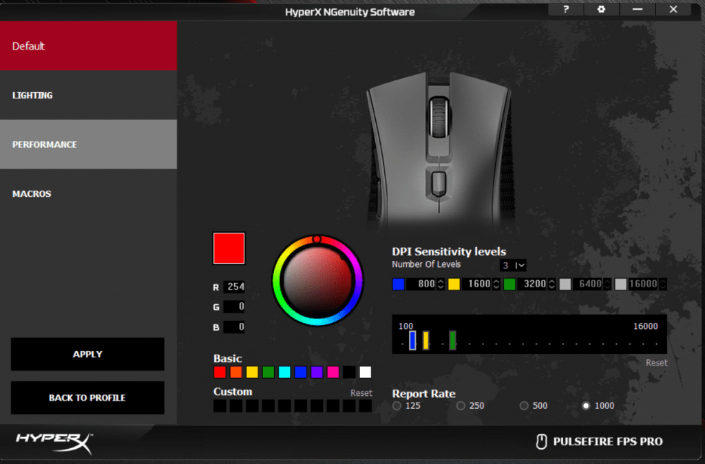
Task: Reset the Custom colors
Action: click(361, 393)
